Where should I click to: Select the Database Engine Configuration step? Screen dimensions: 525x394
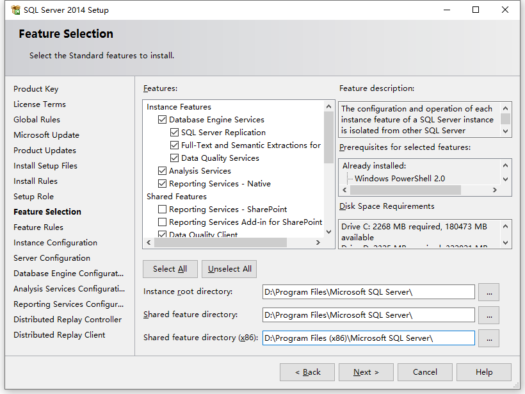(x=69, y=274)
